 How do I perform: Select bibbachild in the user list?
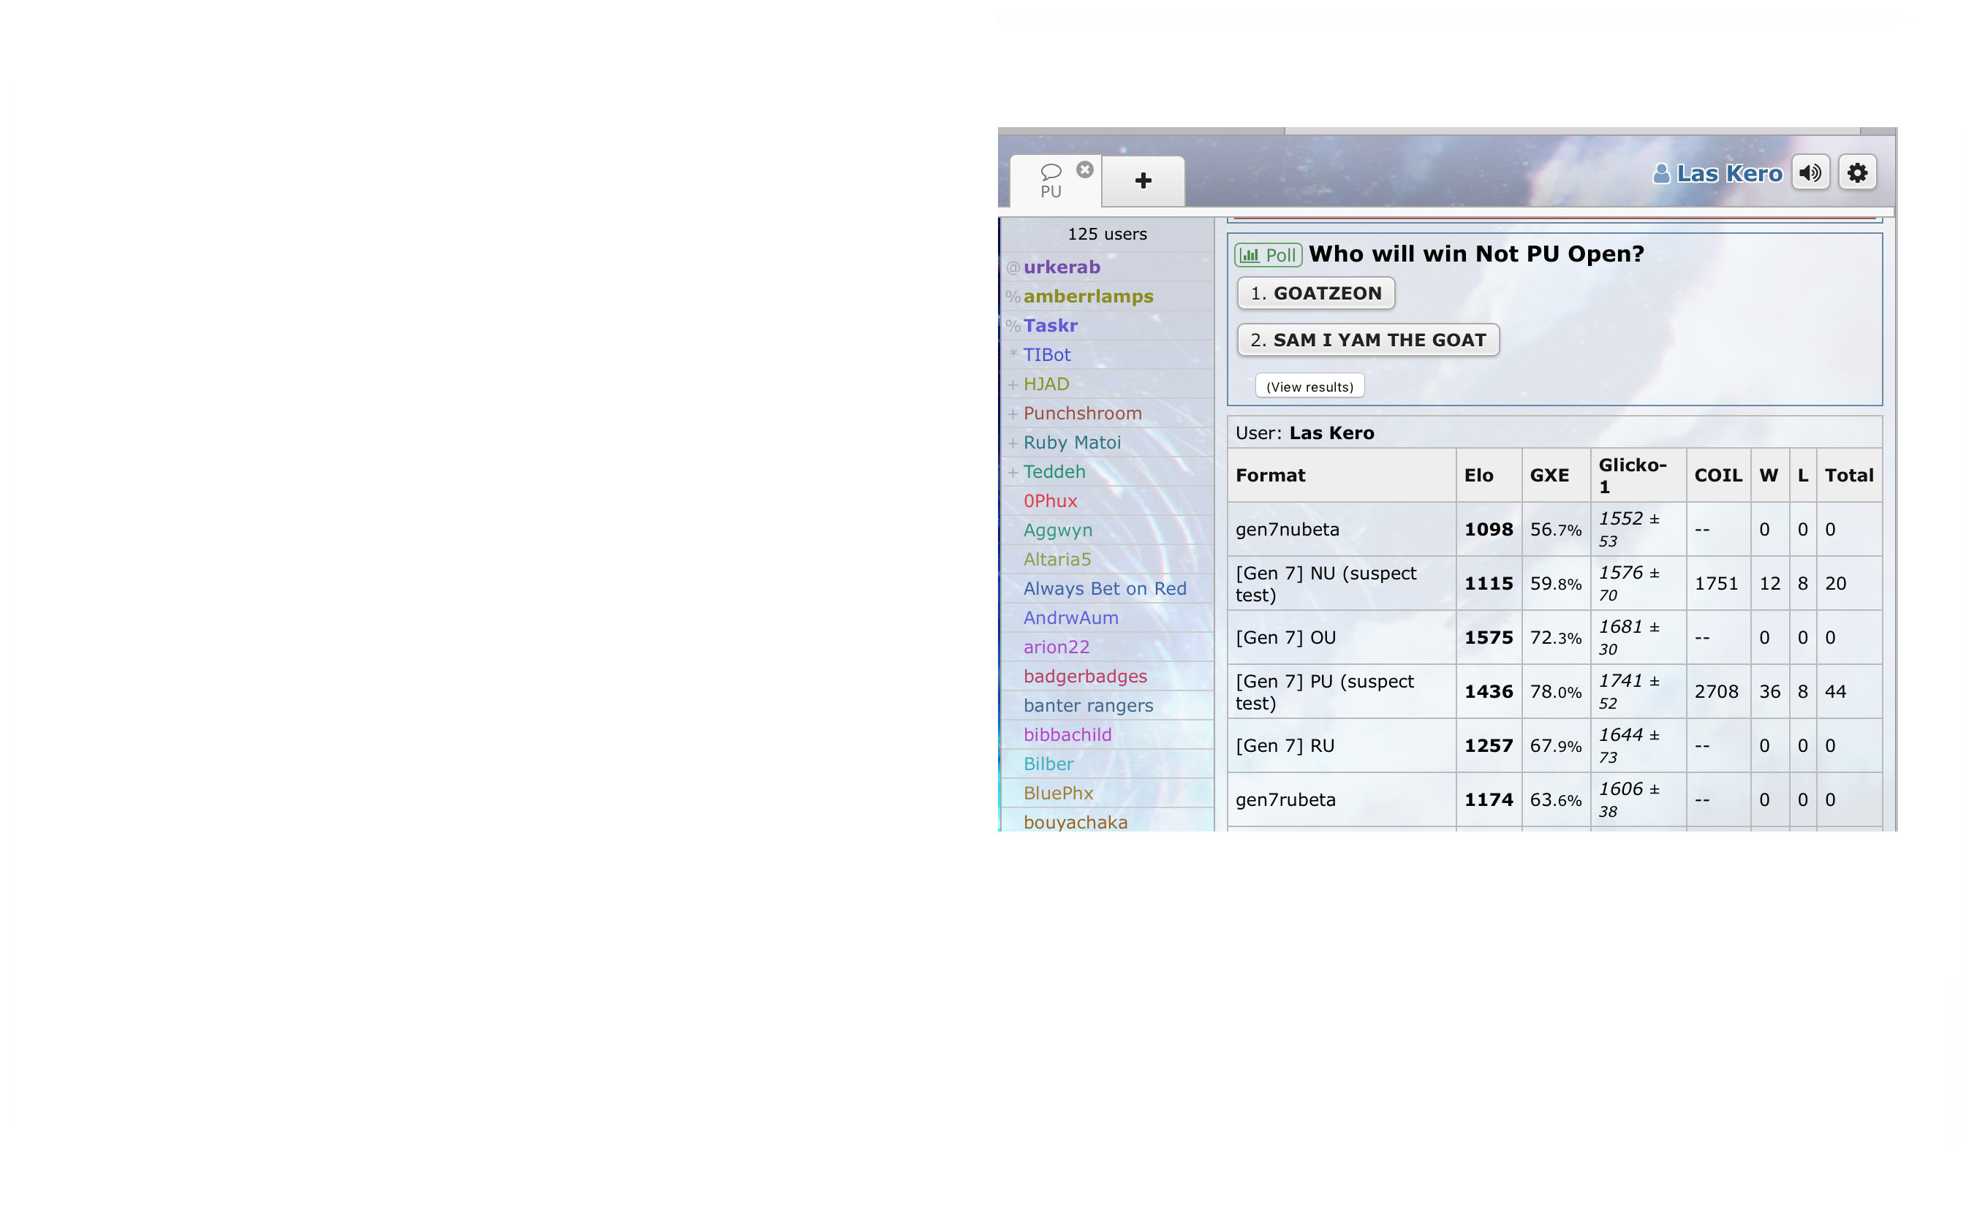[1107, 735]
